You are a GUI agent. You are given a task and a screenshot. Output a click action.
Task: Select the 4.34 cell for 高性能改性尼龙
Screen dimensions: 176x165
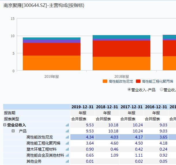pos(82,137)
